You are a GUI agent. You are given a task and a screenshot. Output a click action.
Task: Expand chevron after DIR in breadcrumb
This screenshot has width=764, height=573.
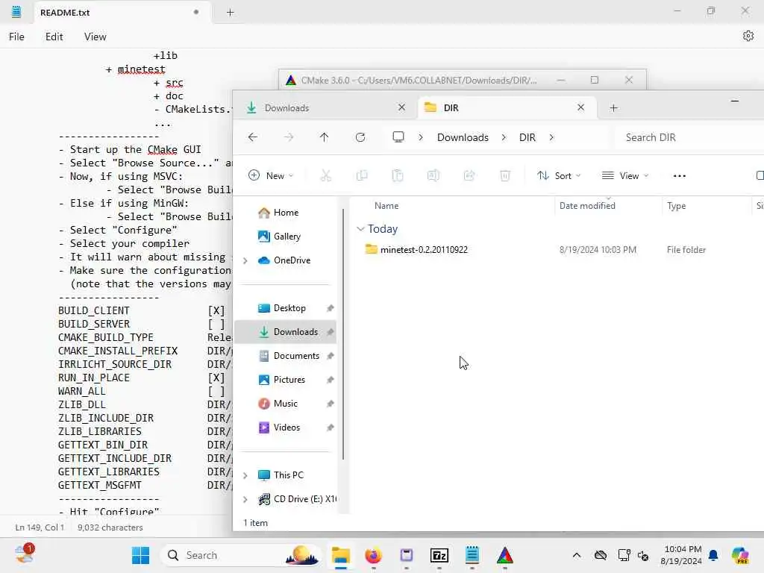(x=551, y=137)
